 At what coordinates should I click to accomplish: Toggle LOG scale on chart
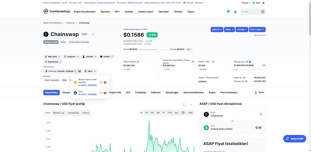pyautogui.click(x=190, y=113)
